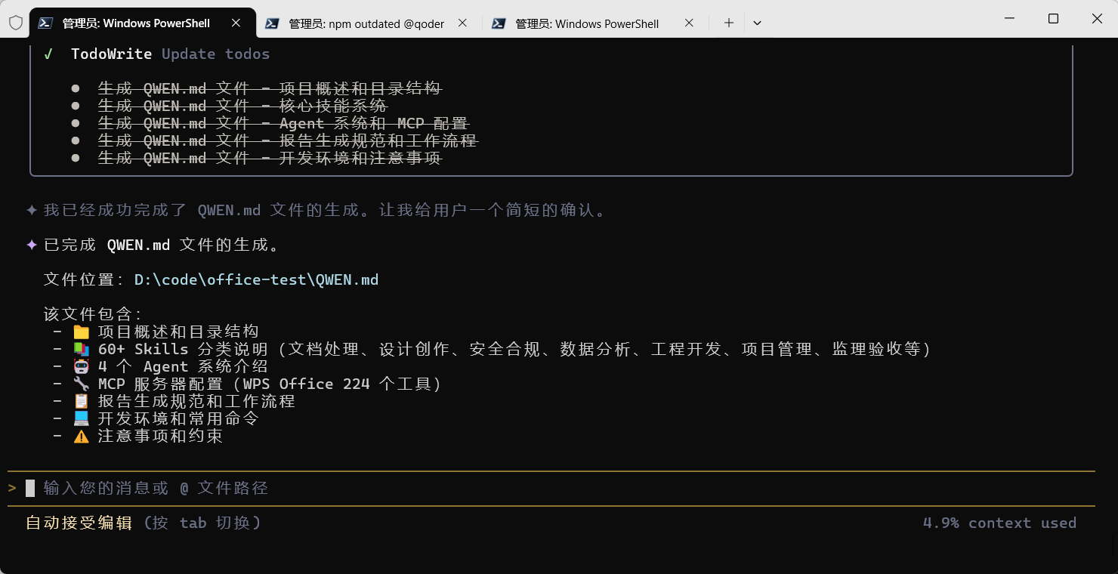Screen dimensions: 1118x574
Task: Click the struck-through todo ending 项目概述和目录结构
Action: tap(270, 88)
